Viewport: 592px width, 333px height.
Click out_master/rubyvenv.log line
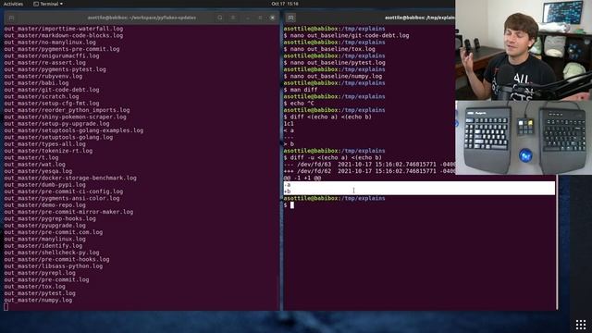43,76
